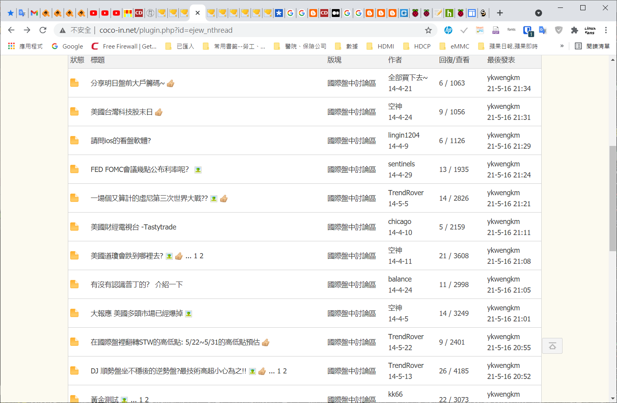Reload the coco-in.net page
Viewport: 617px width, 403px height.
click(x=43, y=30)
